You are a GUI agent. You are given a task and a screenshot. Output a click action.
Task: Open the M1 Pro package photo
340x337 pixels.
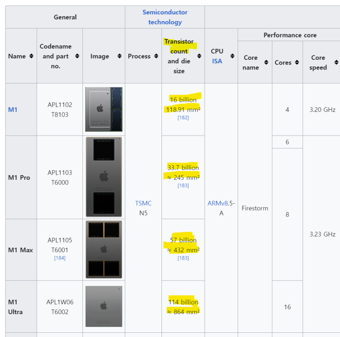[105, 177]
